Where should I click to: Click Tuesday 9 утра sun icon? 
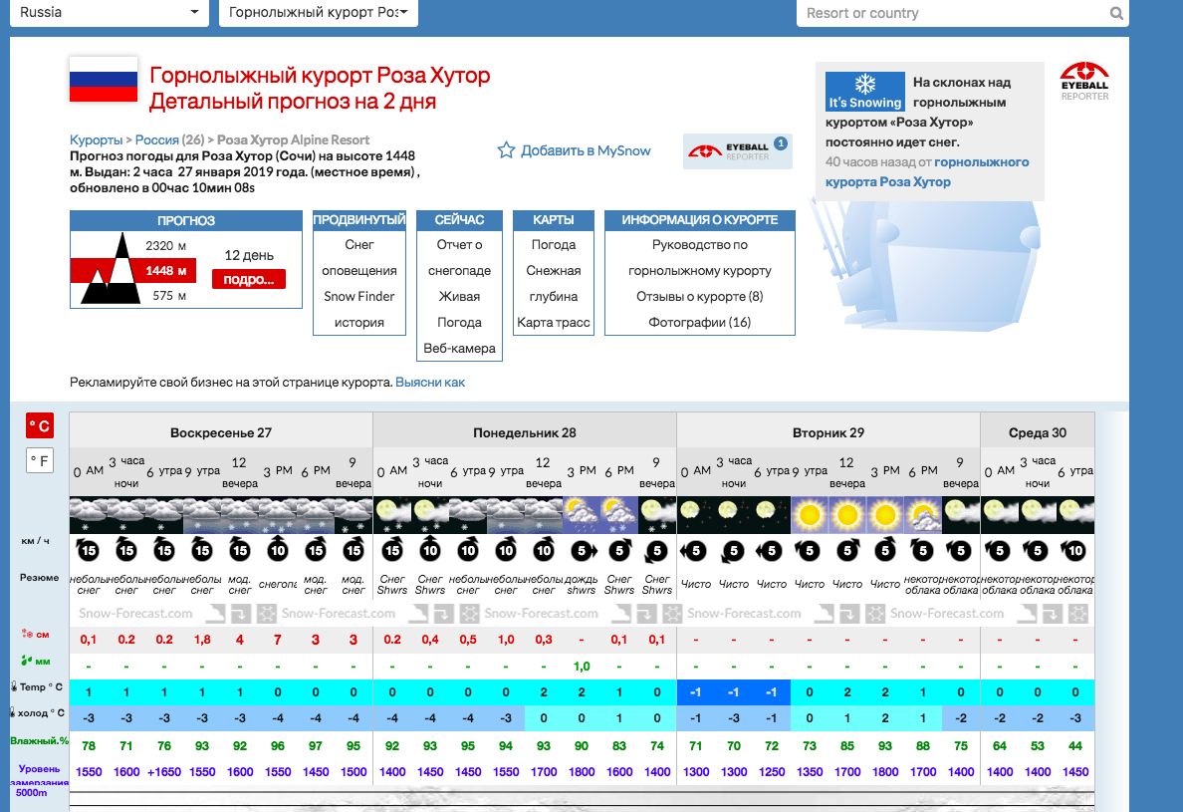810,515
